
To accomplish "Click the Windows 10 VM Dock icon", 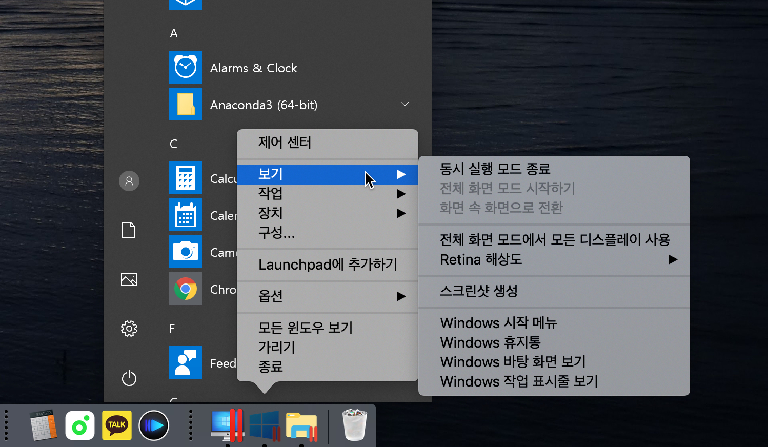I will (x=265, y=425).
